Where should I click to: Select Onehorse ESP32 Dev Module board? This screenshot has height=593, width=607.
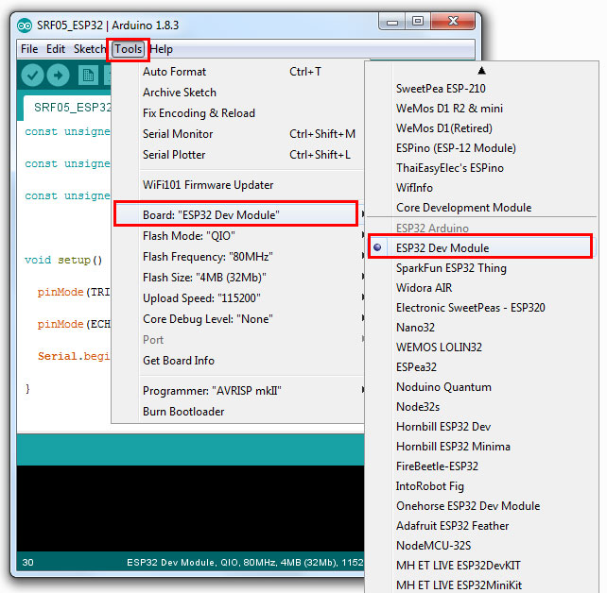(x=481, y=506)
